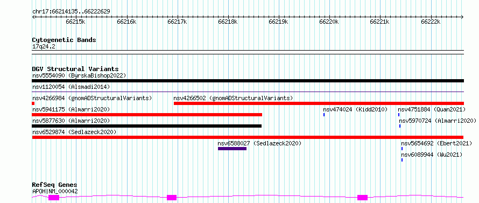Click the red nsv6529874 variant bar
The height and width of the screenshot is (203, 479).
point(248,137)
